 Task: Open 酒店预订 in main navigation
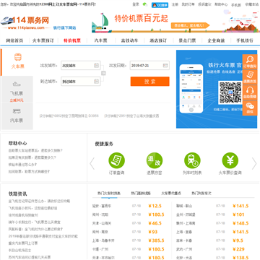point(158,40)
